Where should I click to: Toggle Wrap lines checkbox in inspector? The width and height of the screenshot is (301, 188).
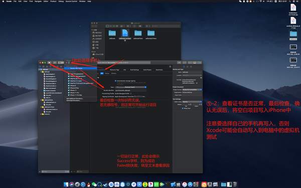click(x=183, y=108)
